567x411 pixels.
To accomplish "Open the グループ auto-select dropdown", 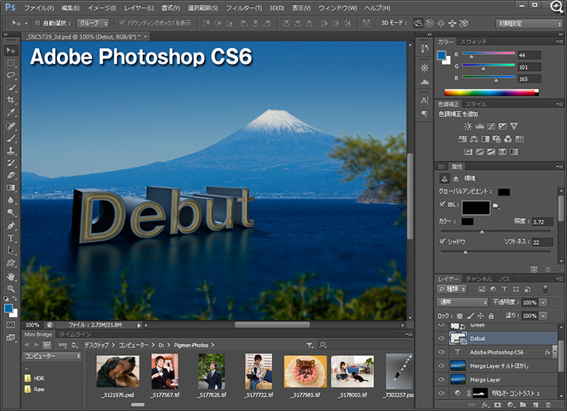I will [x=93, y=23].
